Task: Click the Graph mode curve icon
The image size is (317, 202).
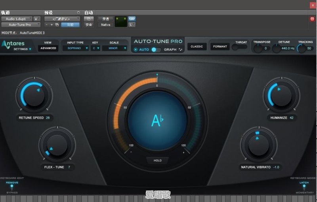Action: (x=181, y=49)
